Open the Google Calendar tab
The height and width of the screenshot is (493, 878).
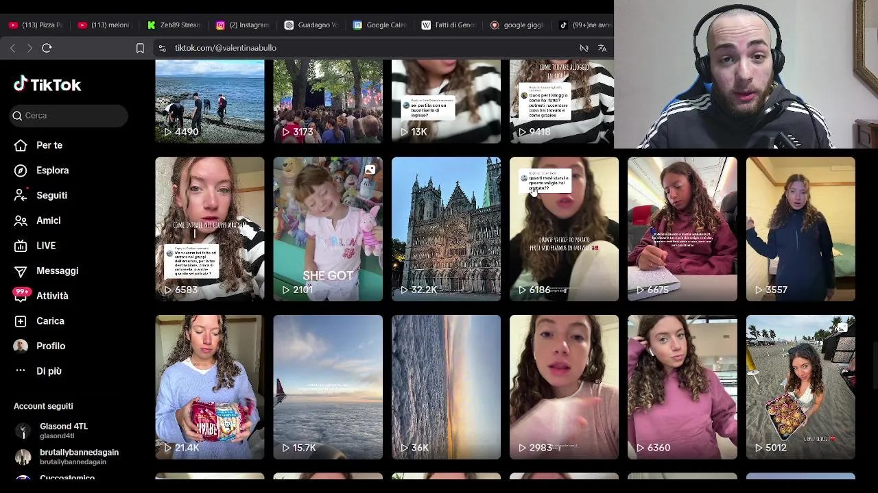[x=380, y=25]
